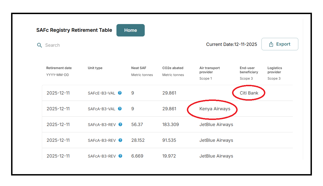
Task: Click SAFcA-B3-REV in the 183.309 row
Action: (102, 125)
